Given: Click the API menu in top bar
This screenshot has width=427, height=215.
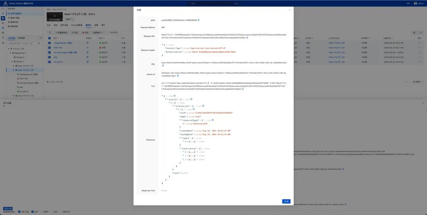Looking at the screenshot, I should [x=408, y=3].
